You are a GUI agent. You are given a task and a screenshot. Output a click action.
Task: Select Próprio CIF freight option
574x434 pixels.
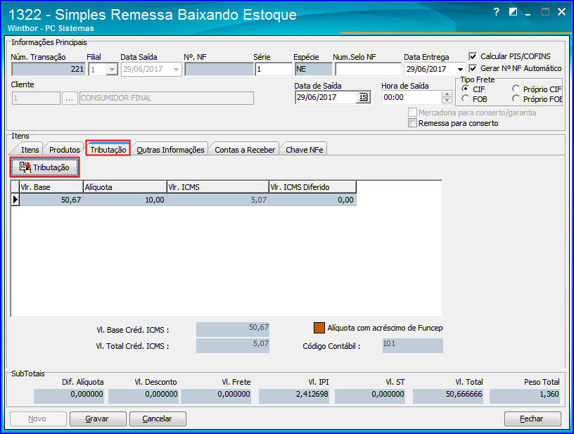click(x=516, y=89)
